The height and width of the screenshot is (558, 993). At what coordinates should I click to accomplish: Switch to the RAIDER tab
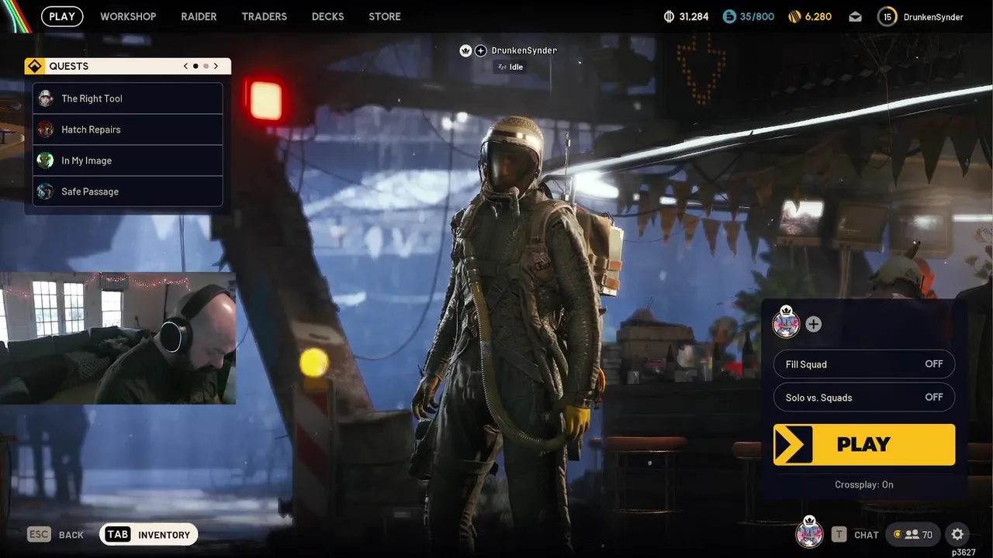click(199, 16)
